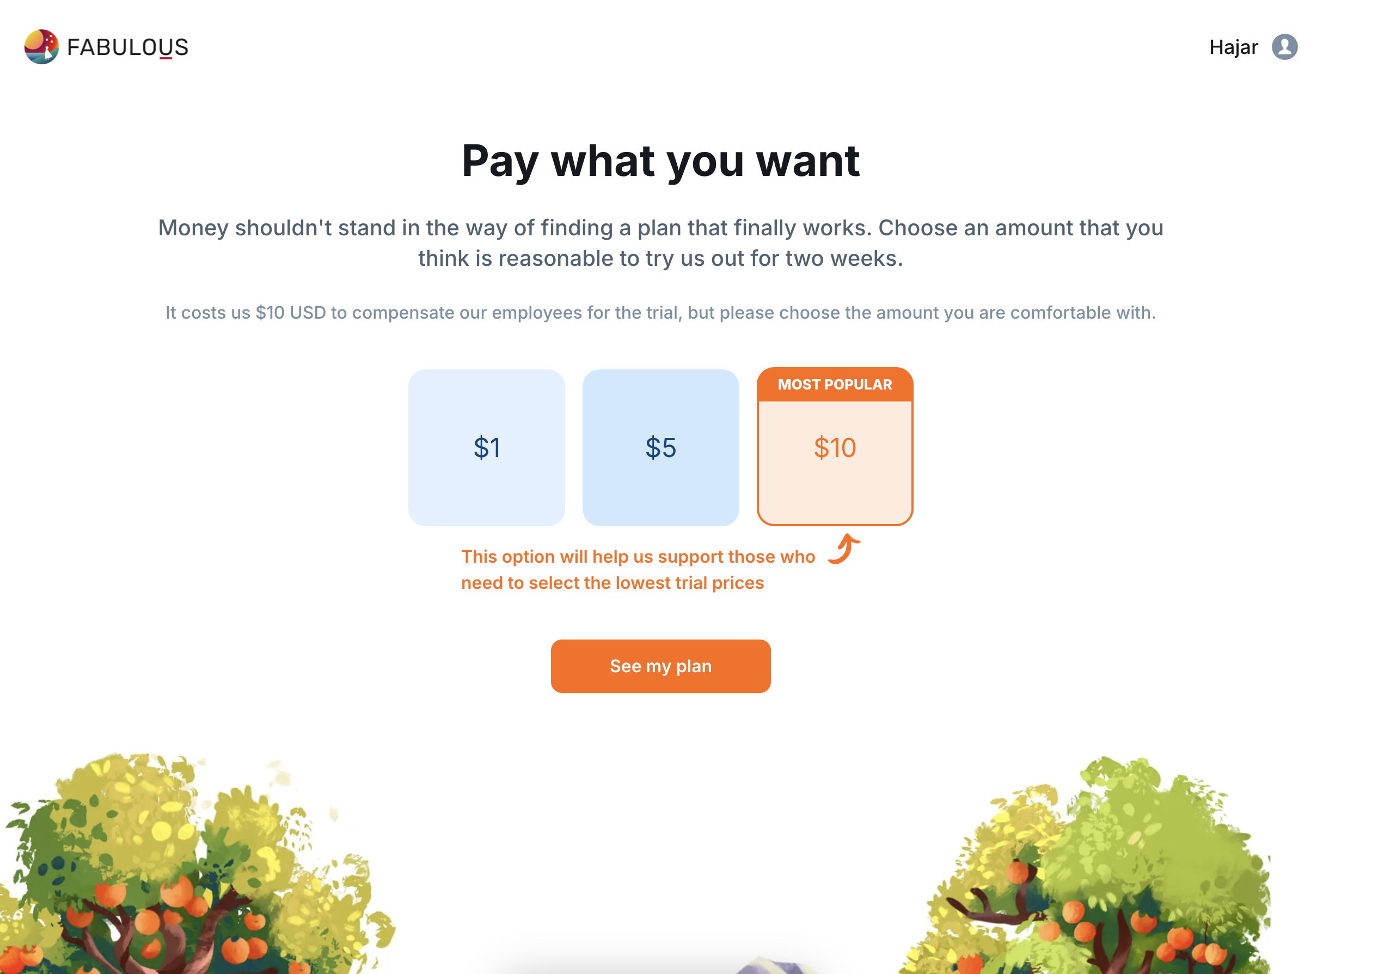Click the FABULOUS wordmark text
1384x974 pixels.
[128, 47]
